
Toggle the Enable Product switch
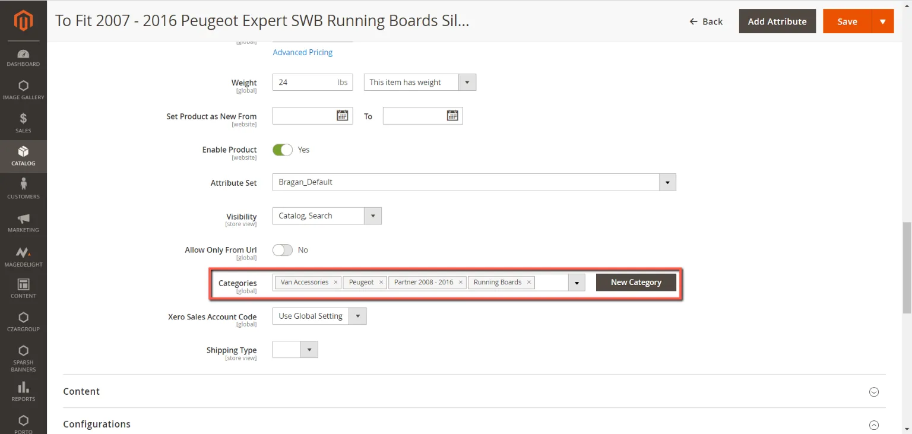click(283, 150)
